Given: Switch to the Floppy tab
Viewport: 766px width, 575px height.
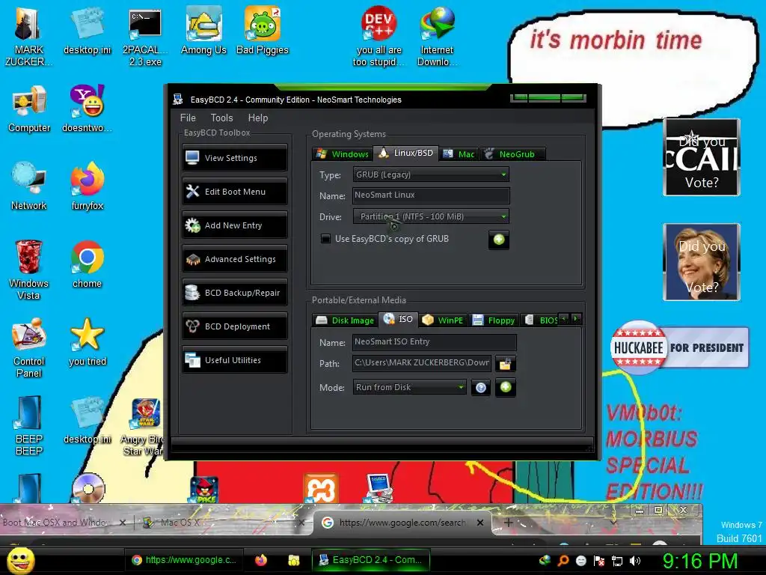Looking at the screenshot, I should (494, 320).
